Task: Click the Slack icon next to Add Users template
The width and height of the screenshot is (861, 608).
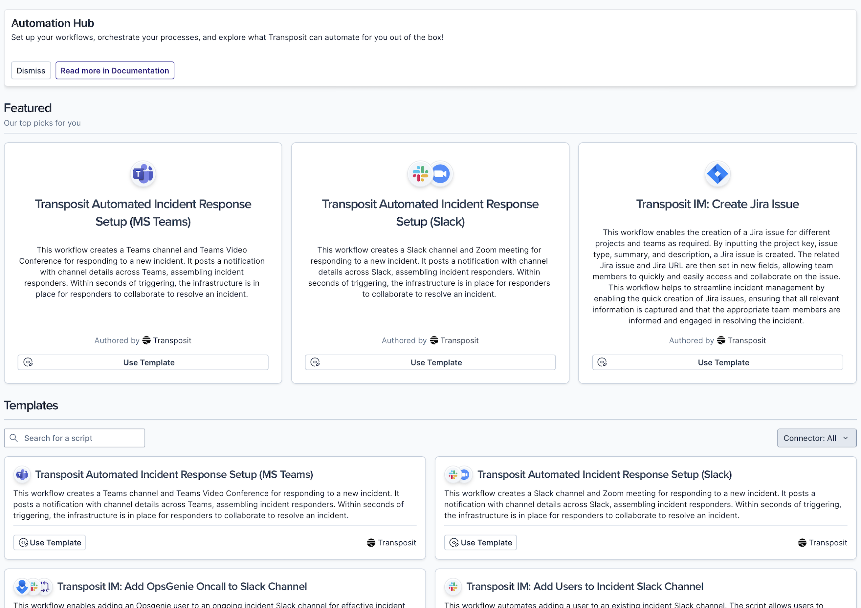Action: [453, 586]
